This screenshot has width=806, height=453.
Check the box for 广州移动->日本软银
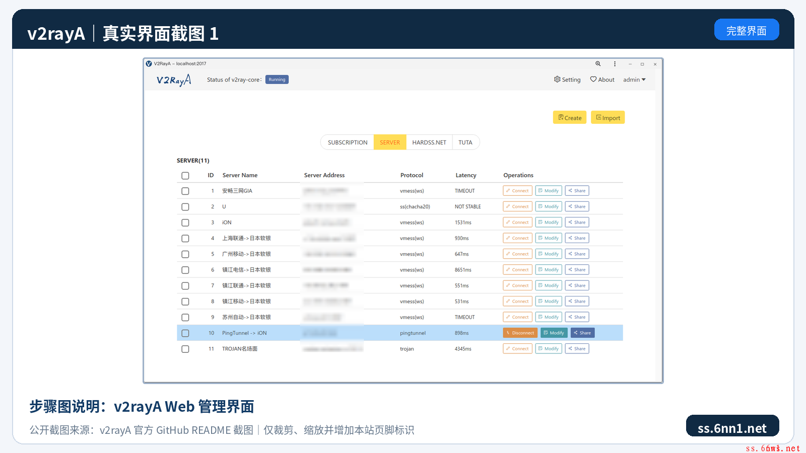pos(185,254)
